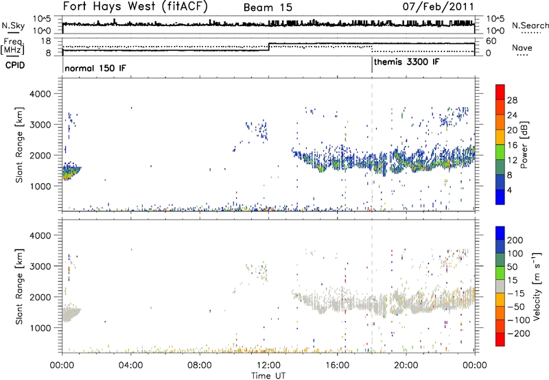The height and width of the screenshot is (380, 549).
Task: Click the 'themis 3300 IF' CPID text
Action: 406,62
